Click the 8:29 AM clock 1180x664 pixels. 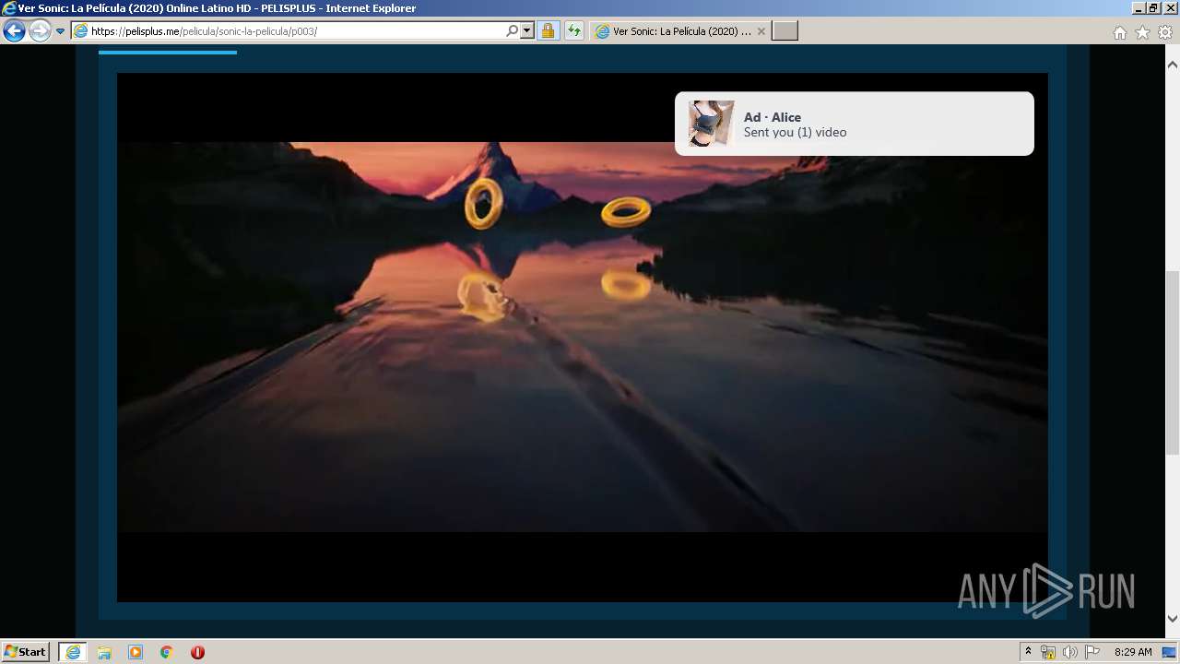point(1133,652)
